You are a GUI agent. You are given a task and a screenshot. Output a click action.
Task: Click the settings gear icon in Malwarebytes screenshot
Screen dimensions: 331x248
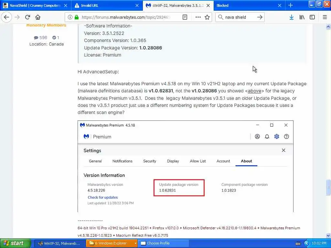tap(277, 137)
